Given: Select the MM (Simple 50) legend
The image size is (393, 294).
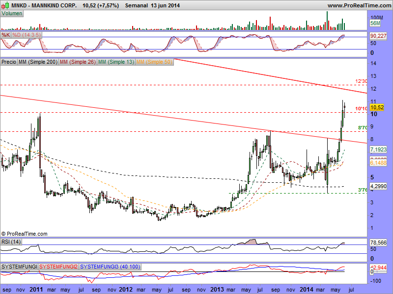Looking at the screenshot, I should pyautogui.click(x=154, y=62).
